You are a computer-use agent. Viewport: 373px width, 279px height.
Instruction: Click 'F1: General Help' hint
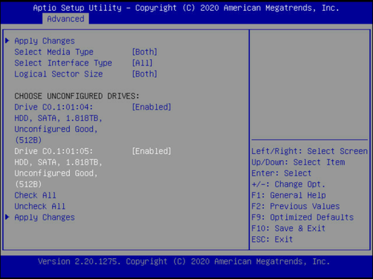289,195
